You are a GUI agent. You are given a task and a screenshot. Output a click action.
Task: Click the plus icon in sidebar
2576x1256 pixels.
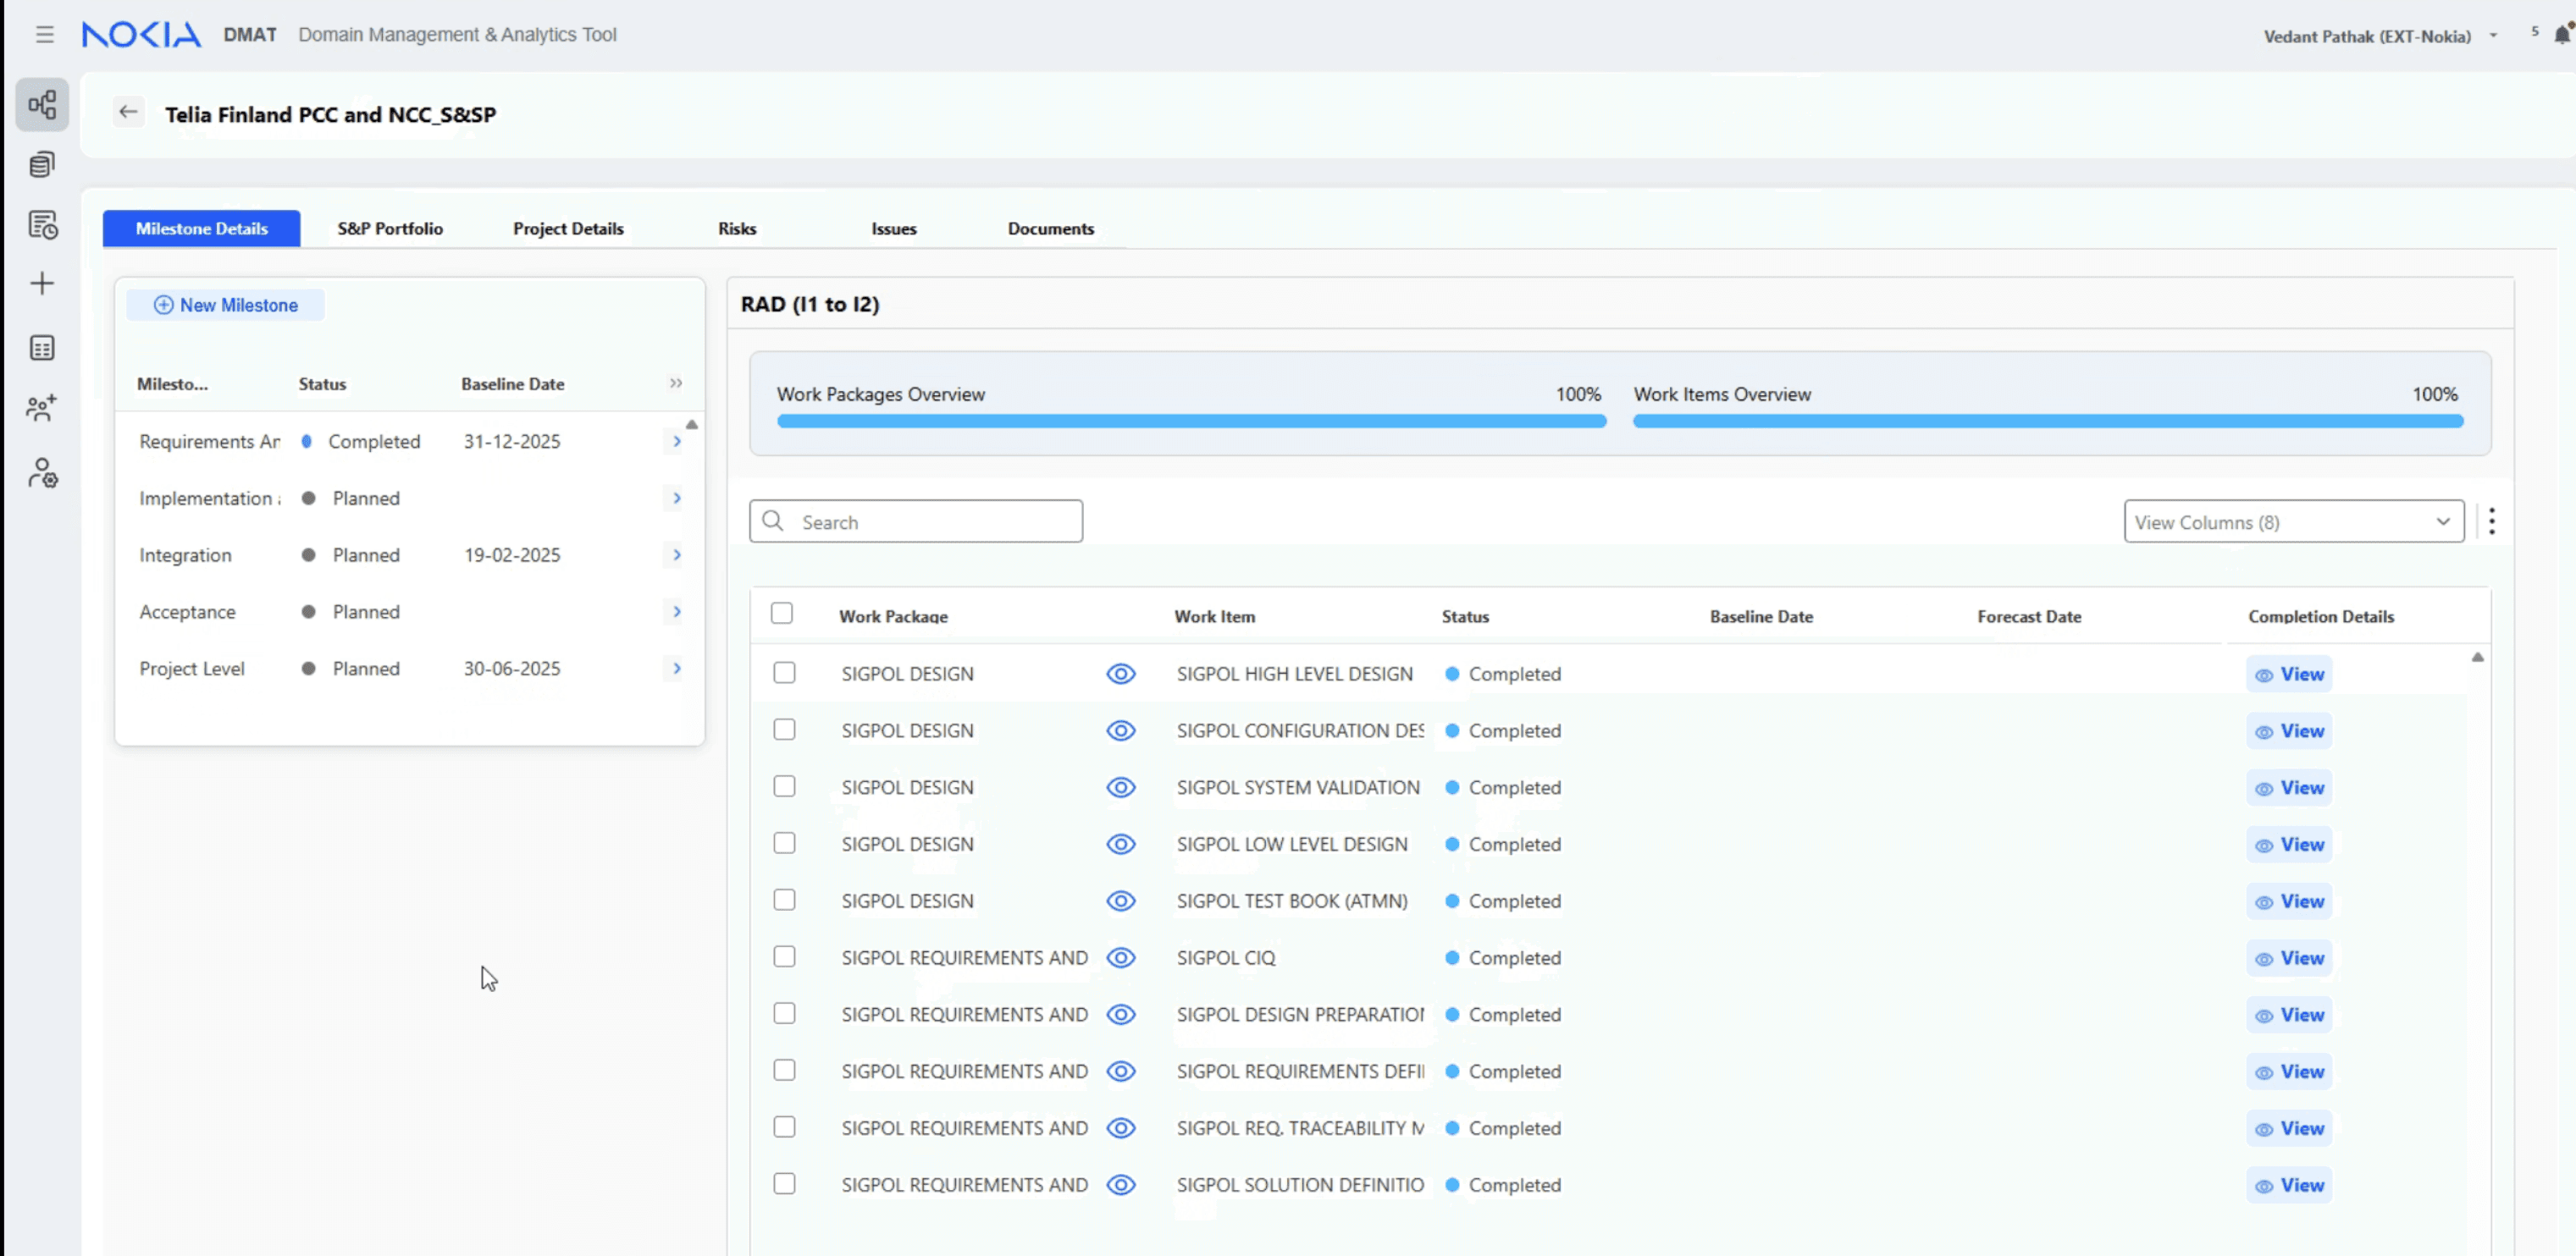pos(42,284)
